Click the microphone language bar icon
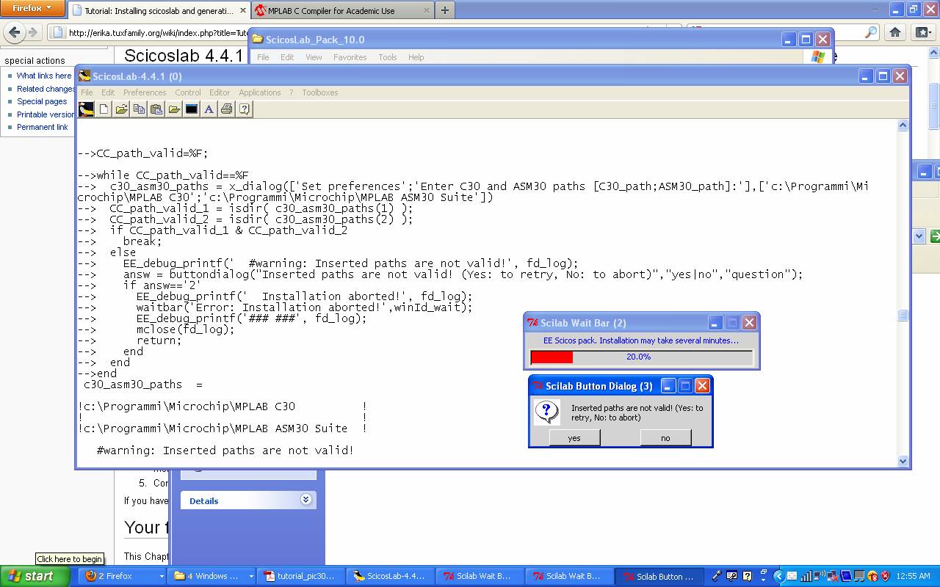Screen dimensions: 940x587 click(717, 576)
